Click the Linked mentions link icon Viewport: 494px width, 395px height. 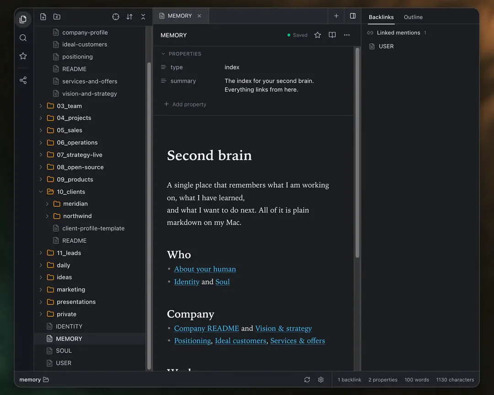click(x=370, y=33)
